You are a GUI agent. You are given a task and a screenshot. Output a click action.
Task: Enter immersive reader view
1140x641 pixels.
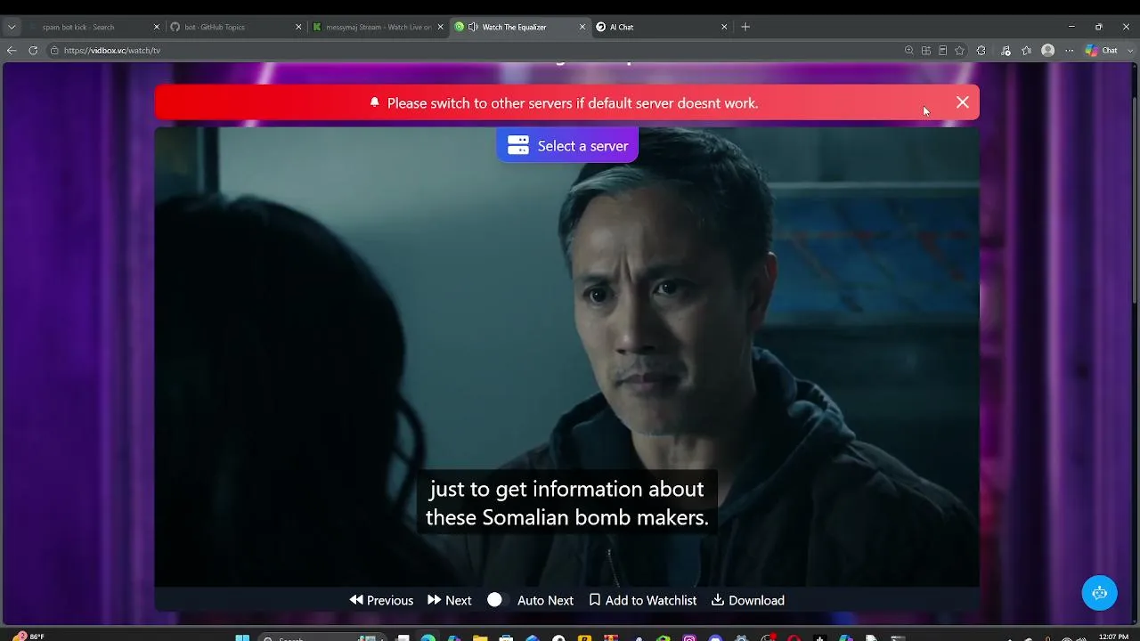pyautogui.click(x=943, y=51)
